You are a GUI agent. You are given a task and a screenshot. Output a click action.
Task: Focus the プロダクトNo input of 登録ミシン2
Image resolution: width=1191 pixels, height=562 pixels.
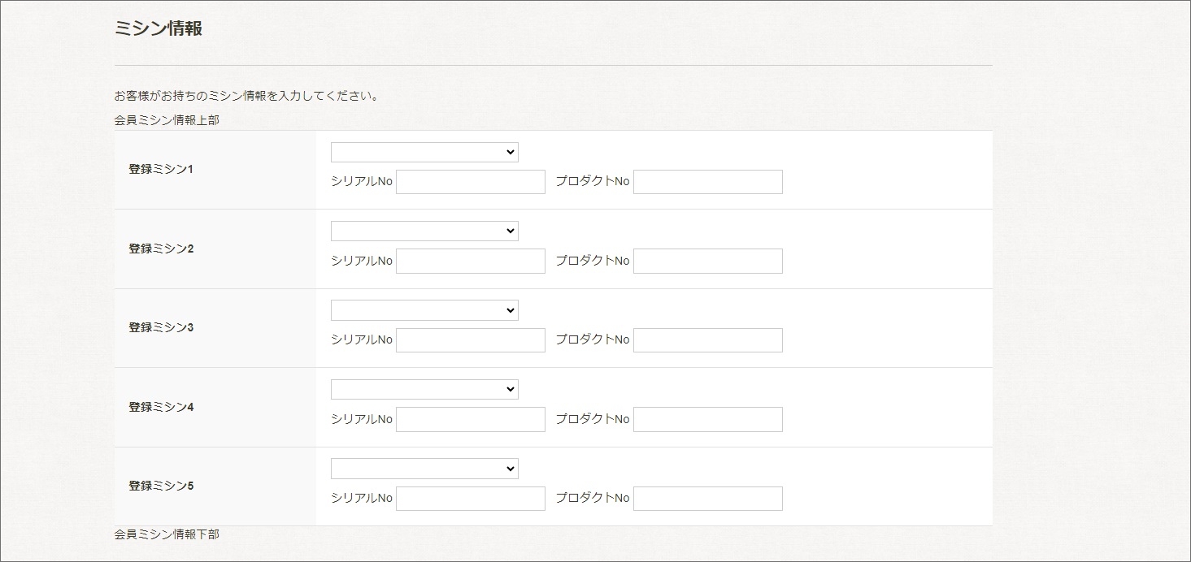[707, 261]
